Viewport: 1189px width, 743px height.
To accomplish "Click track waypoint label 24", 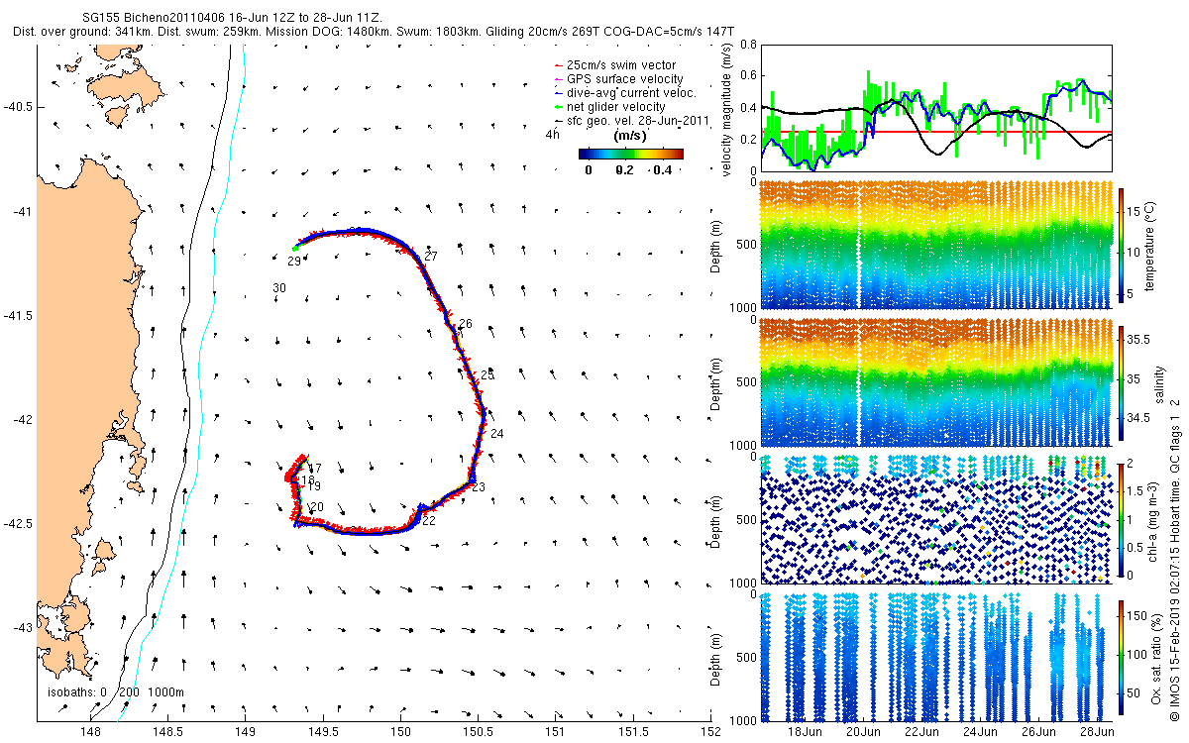I will click(x=496, y=434).
